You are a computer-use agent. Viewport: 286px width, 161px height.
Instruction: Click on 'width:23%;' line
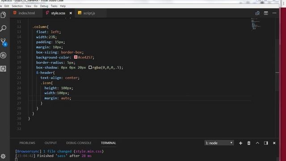(x=46, y=37)
